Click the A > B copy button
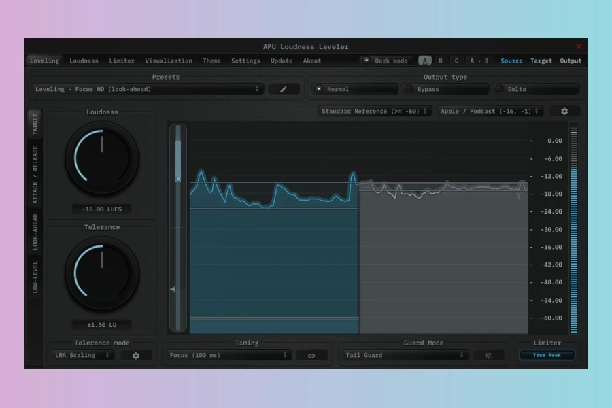 479,61
